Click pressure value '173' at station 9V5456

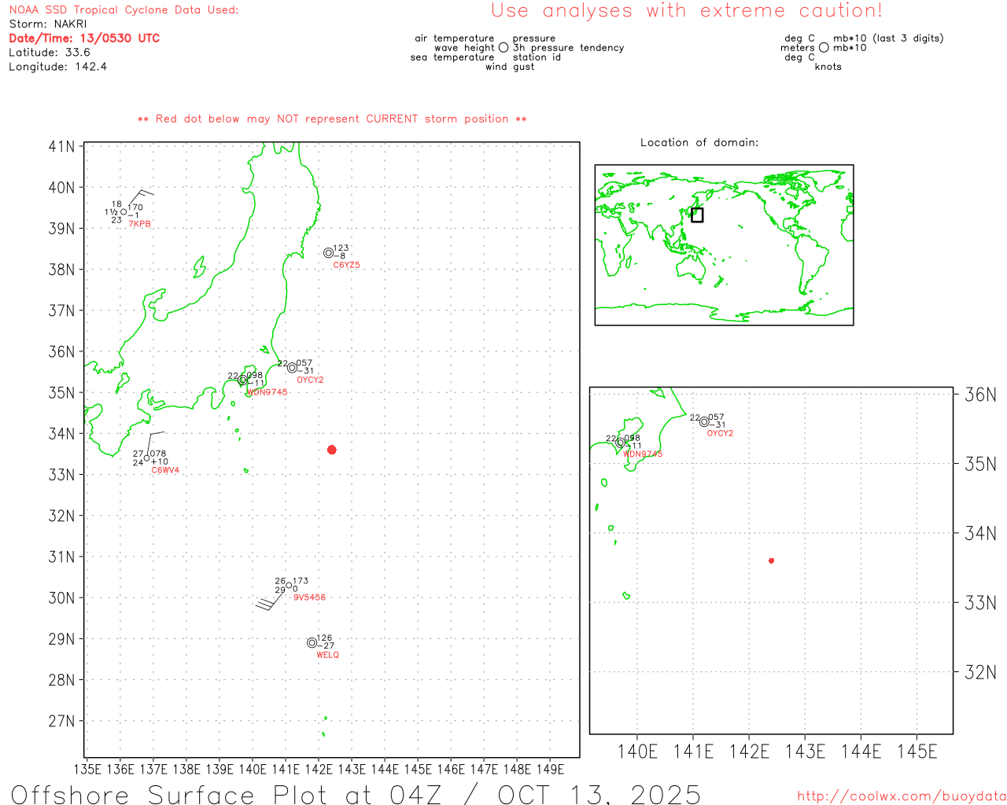click(x=301, y=581)
